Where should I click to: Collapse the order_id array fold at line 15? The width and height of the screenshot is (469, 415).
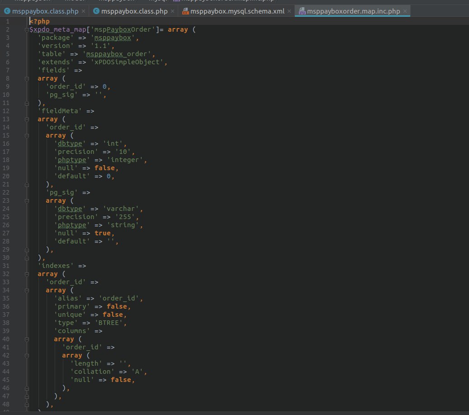[x=27, y=136]
